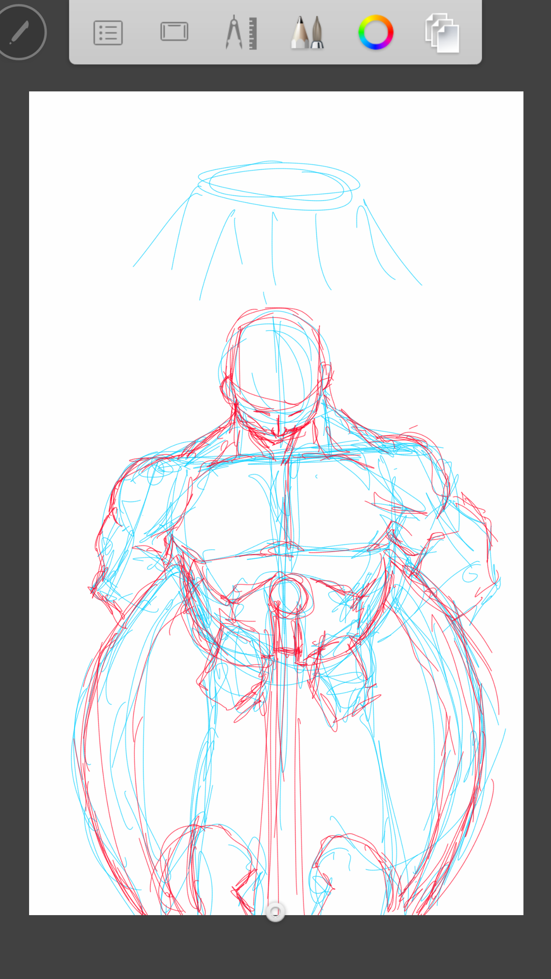The image size is (551, 979).
Task: Tap the blue halo ellipse sketch
Action: point(279,184)
